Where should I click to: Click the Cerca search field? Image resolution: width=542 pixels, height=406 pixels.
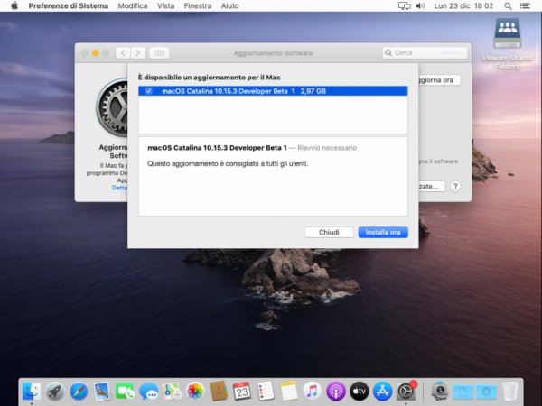pyautogui.click(x=425, y=53)
